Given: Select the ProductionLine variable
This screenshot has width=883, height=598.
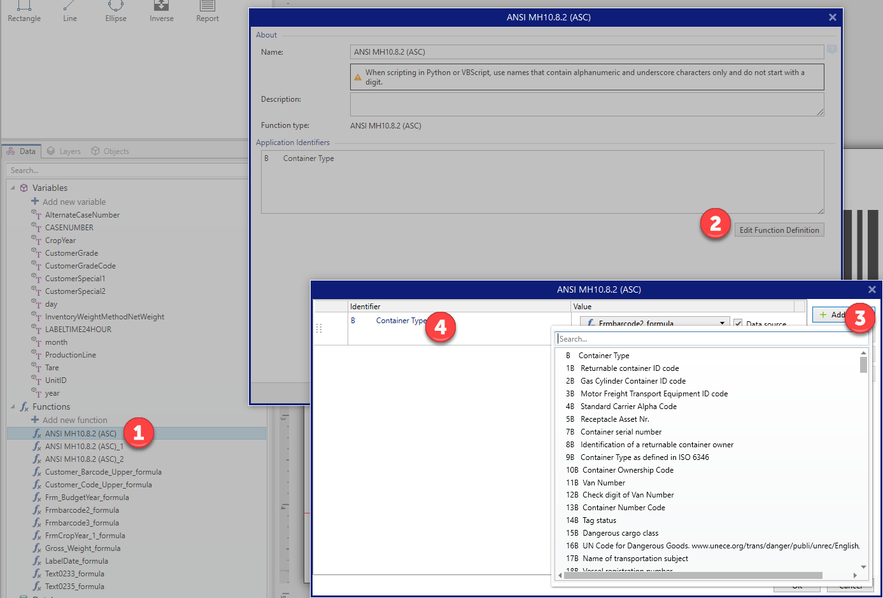Looking at the screenshot, I should pos(70,355).
